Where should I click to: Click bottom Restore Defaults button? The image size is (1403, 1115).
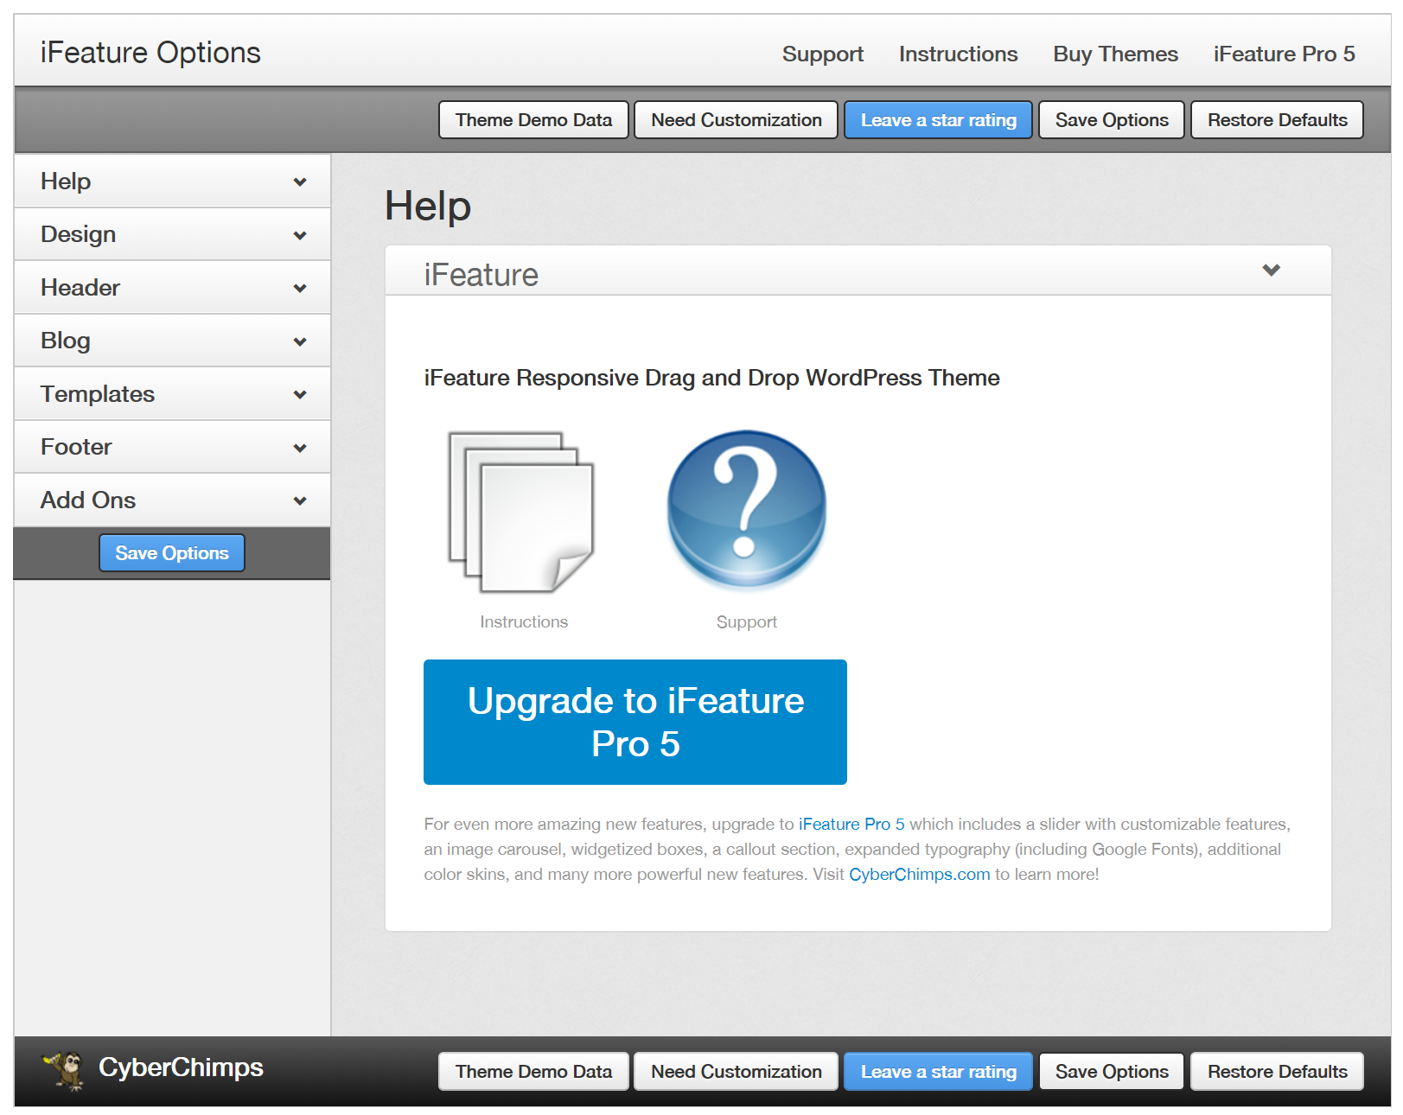[x=1277, y=1072]
